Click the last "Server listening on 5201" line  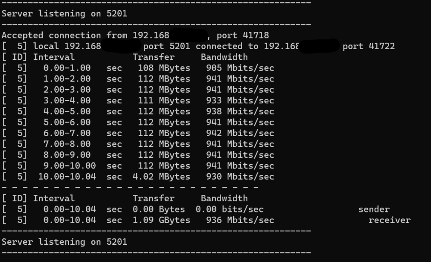click(64, 242)
